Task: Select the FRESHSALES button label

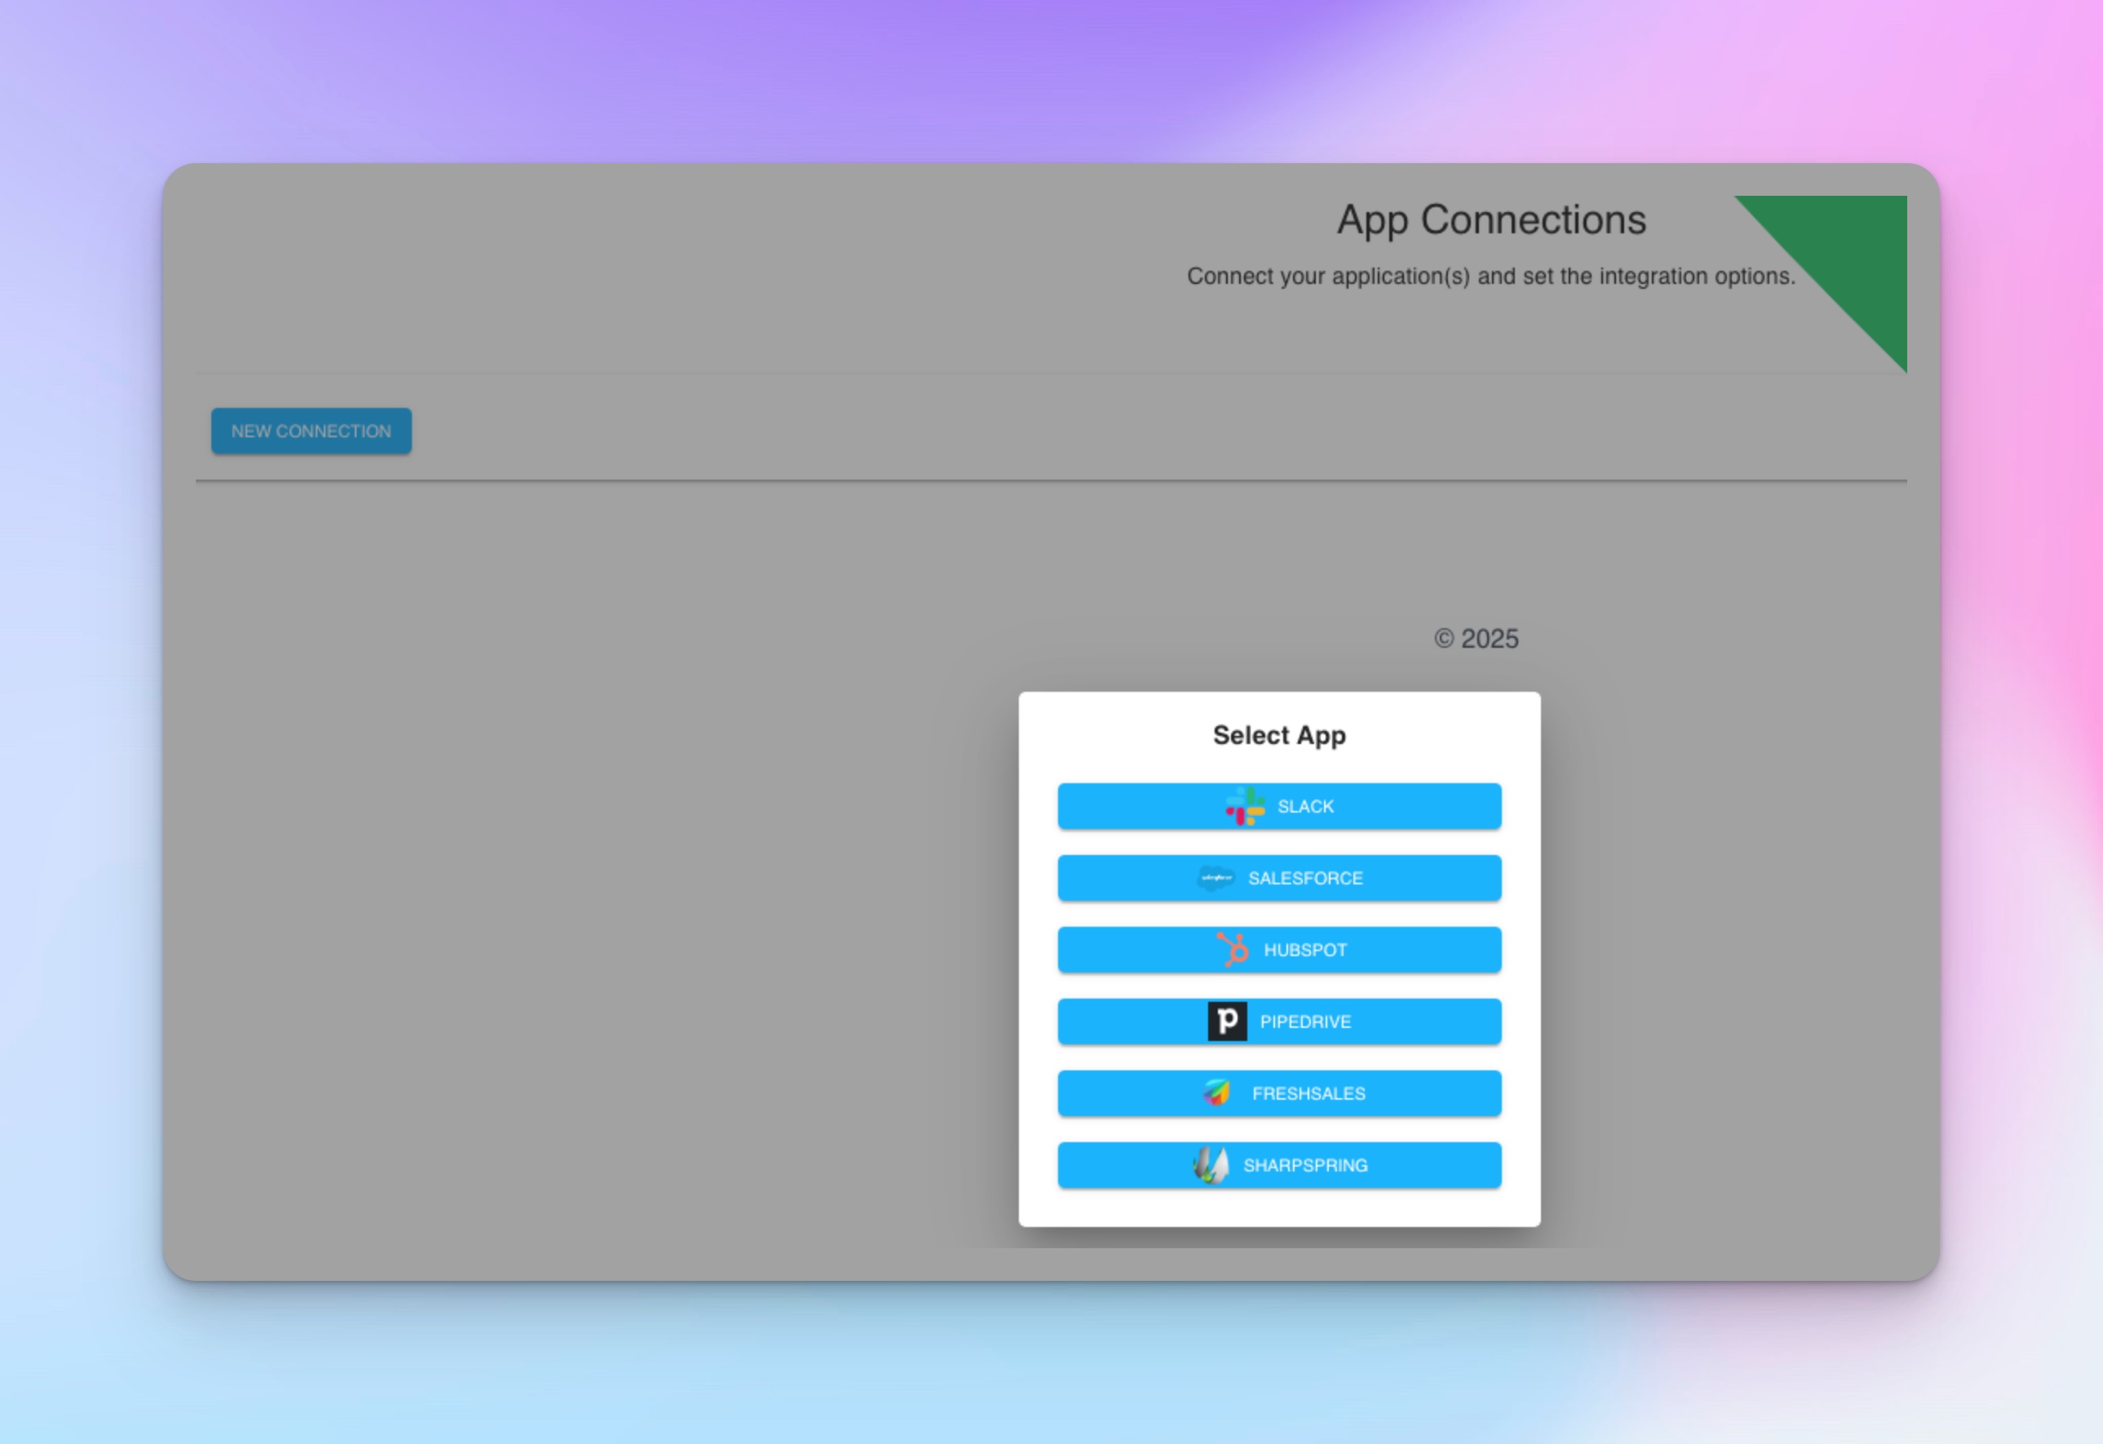Action: click(1308, 1094)
